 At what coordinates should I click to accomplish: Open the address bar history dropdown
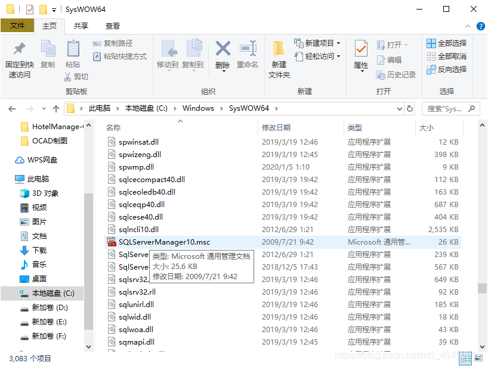400,108
